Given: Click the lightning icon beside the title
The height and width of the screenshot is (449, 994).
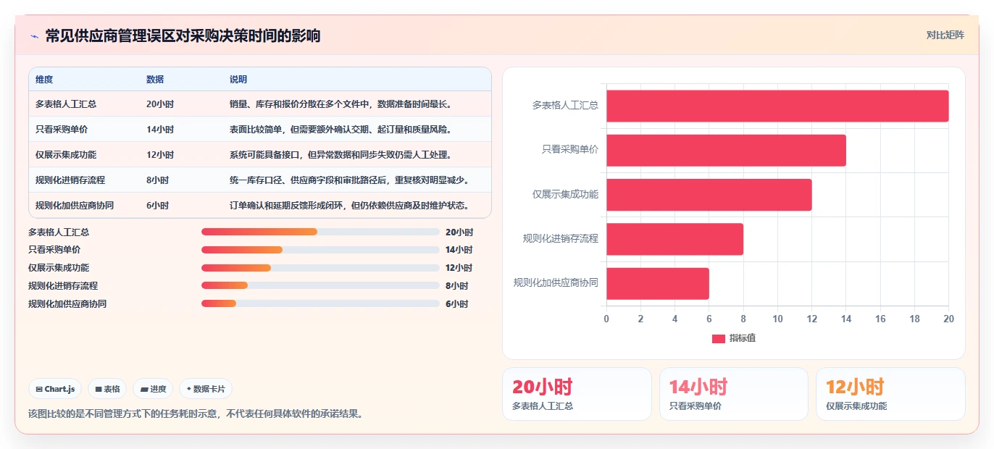Looking at the screenshot, I should click(x=34, y=36).
